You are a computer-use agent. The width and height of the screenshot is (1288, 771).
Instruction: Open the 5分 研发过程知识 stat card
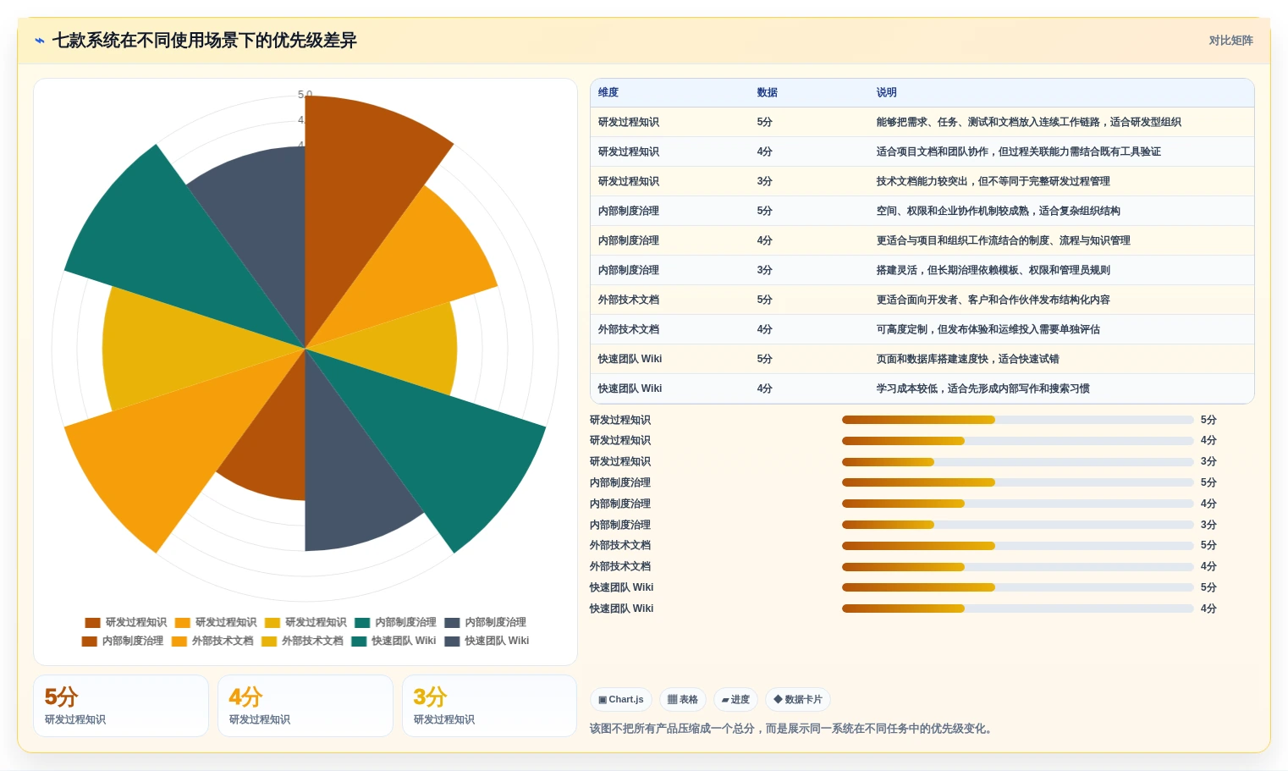(x=121, y=706)
